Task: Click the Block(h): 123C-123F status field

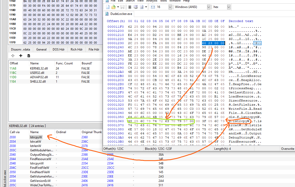Action: coord(158,149)
